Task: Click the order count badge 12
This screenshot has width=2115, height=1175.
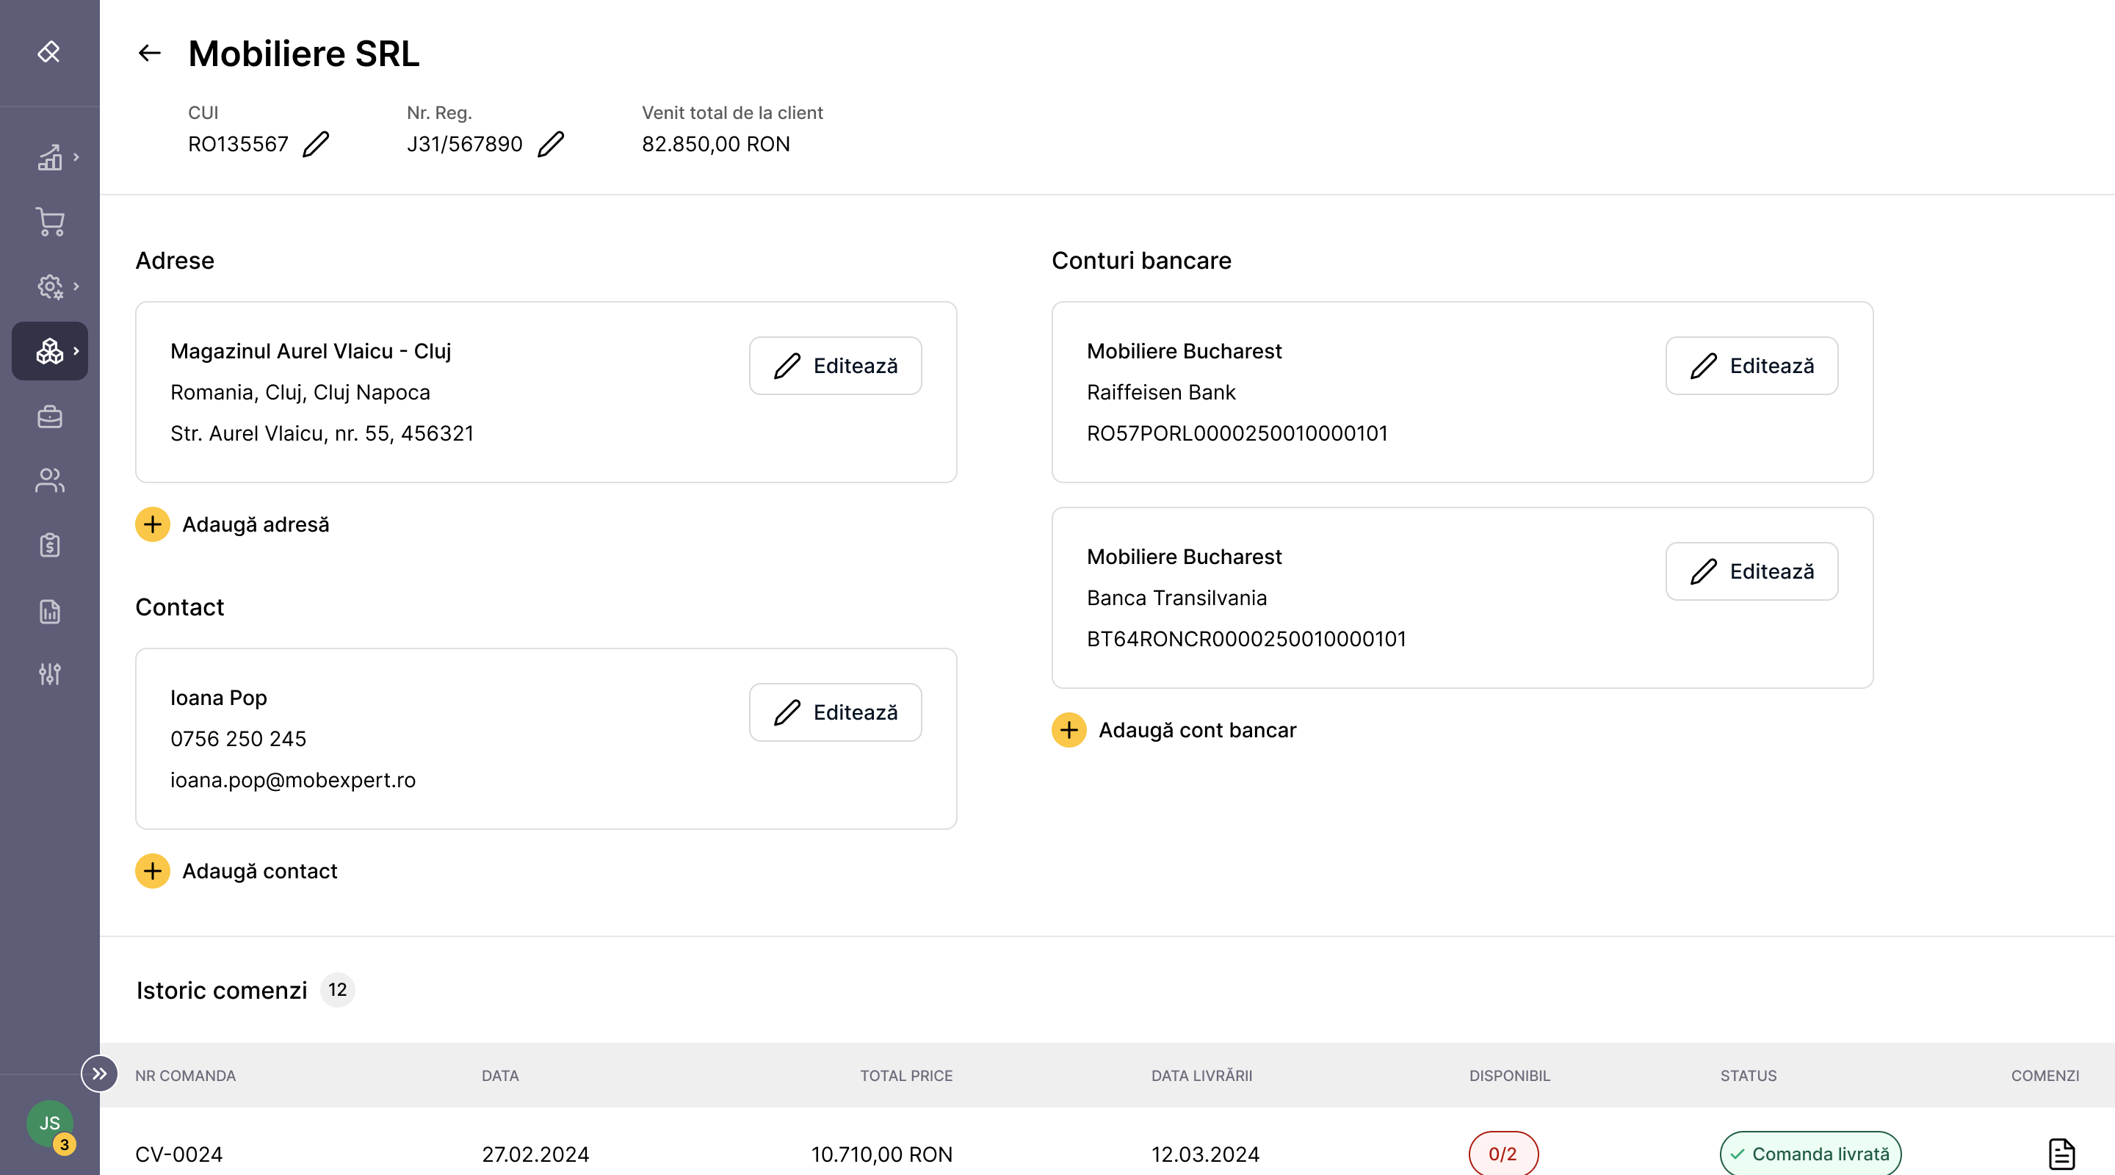Action: pos(338,989)
